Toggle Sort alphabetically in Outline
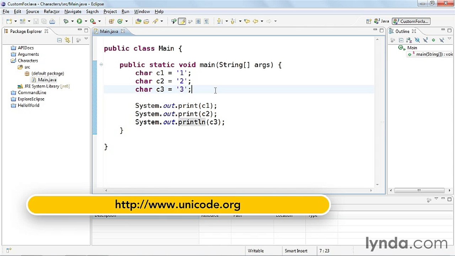Screen dimensions: 455x256 [x=409, y=40]
